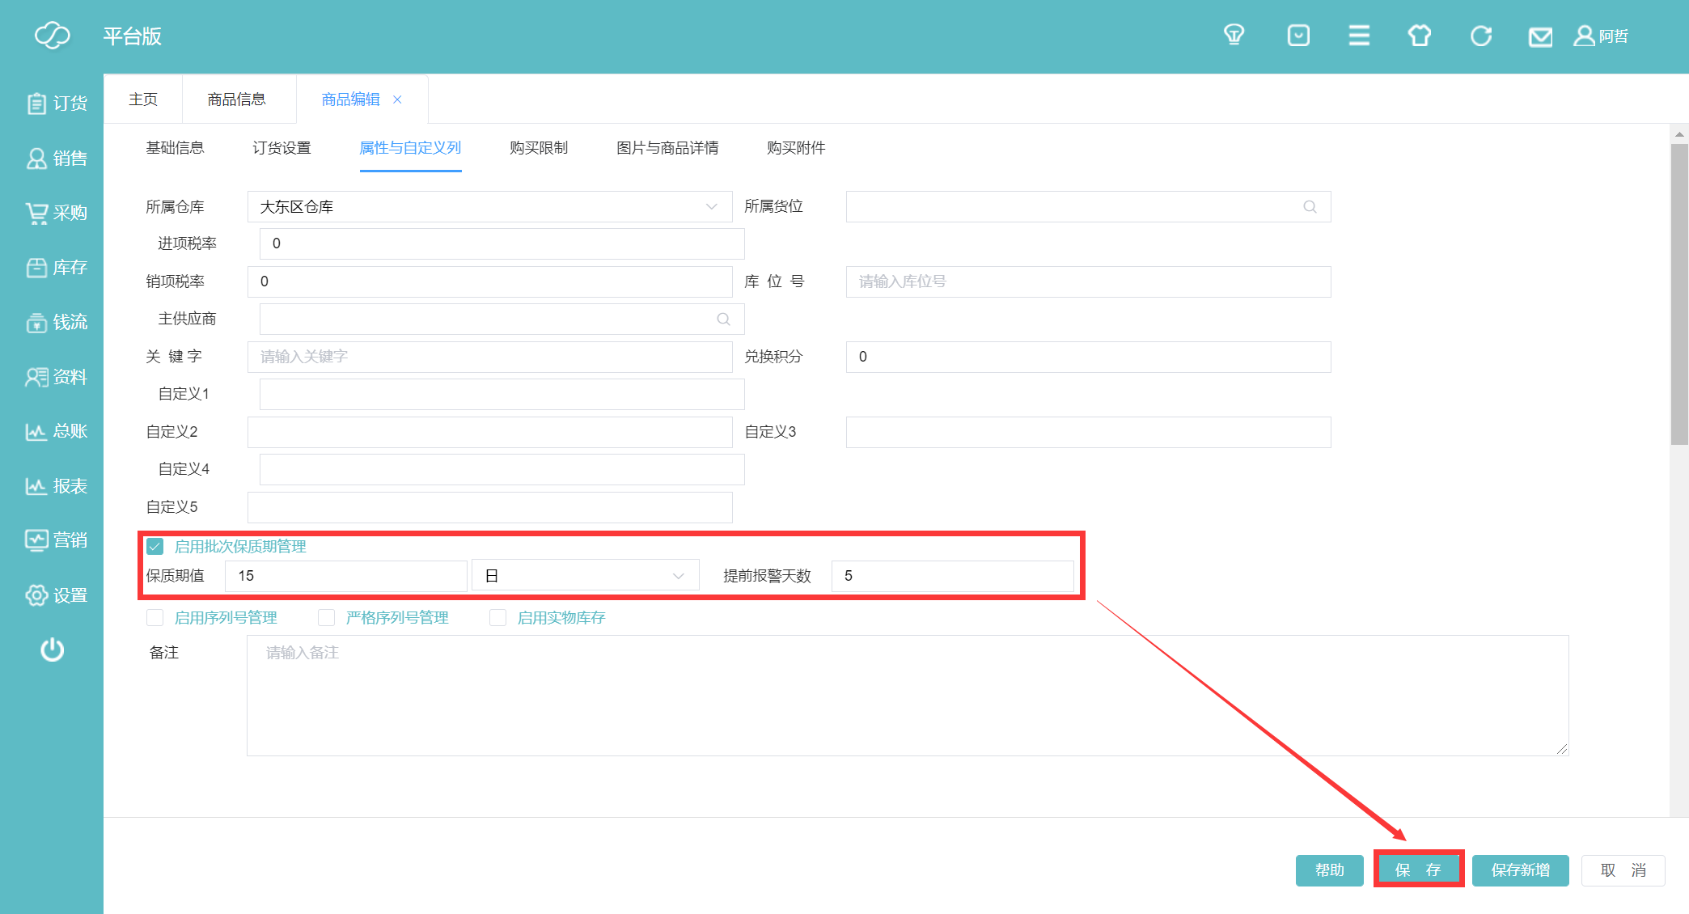Viewport: 1689px width, 914px height.
Task: Open the 保质期 unit 日 dropdown
Action: 585,576
